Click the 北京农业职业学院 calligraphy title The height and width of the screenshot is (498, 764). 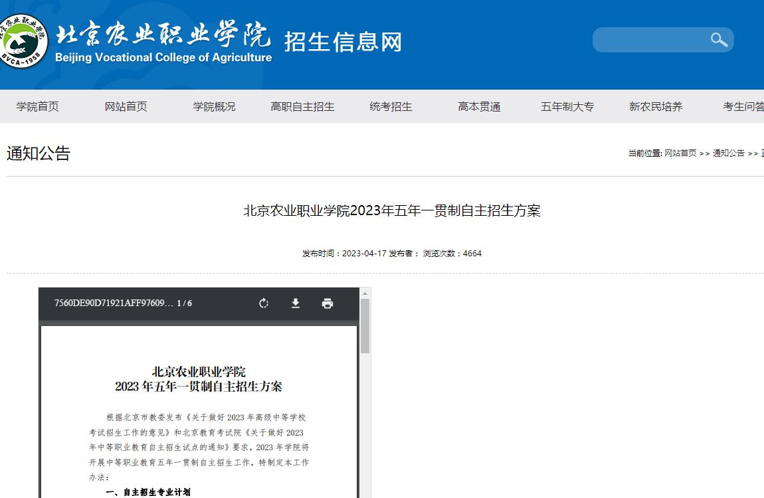[163, 34]
